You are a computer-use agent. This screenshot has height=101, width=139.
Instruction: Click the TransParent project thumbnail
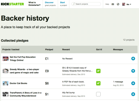coord(6,94)
